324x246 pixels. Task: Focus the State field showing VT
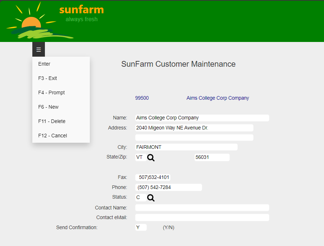pos(141,157)
